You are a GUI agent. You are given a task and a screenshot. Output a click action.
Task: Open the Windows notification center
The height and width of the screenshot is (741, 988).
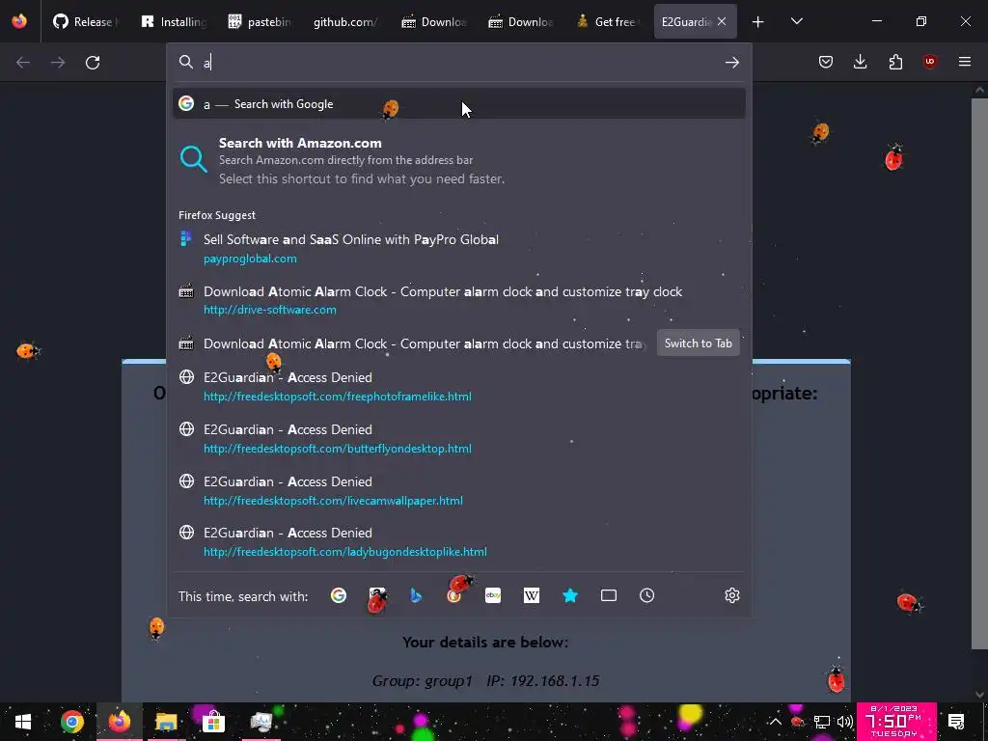click(956, 722)
